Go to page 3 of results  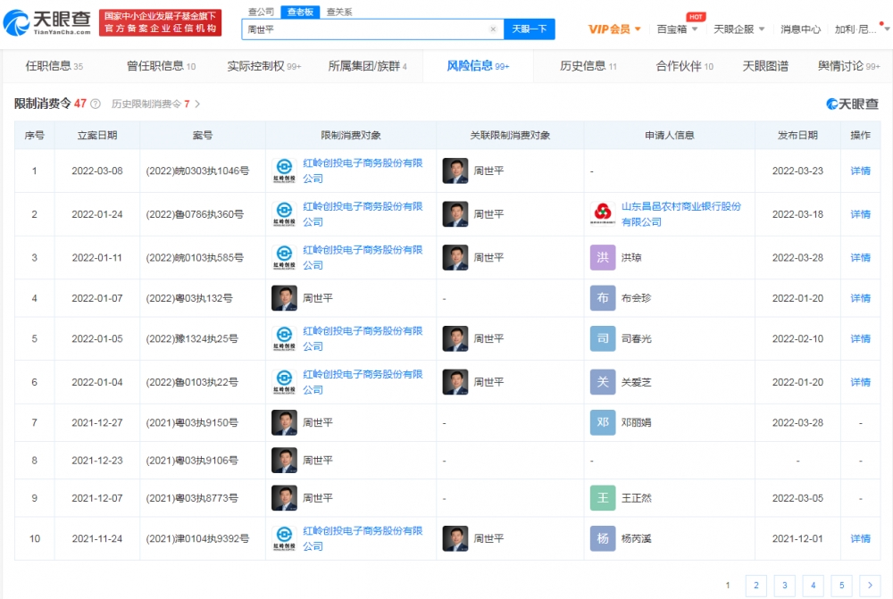click(785, 586)
